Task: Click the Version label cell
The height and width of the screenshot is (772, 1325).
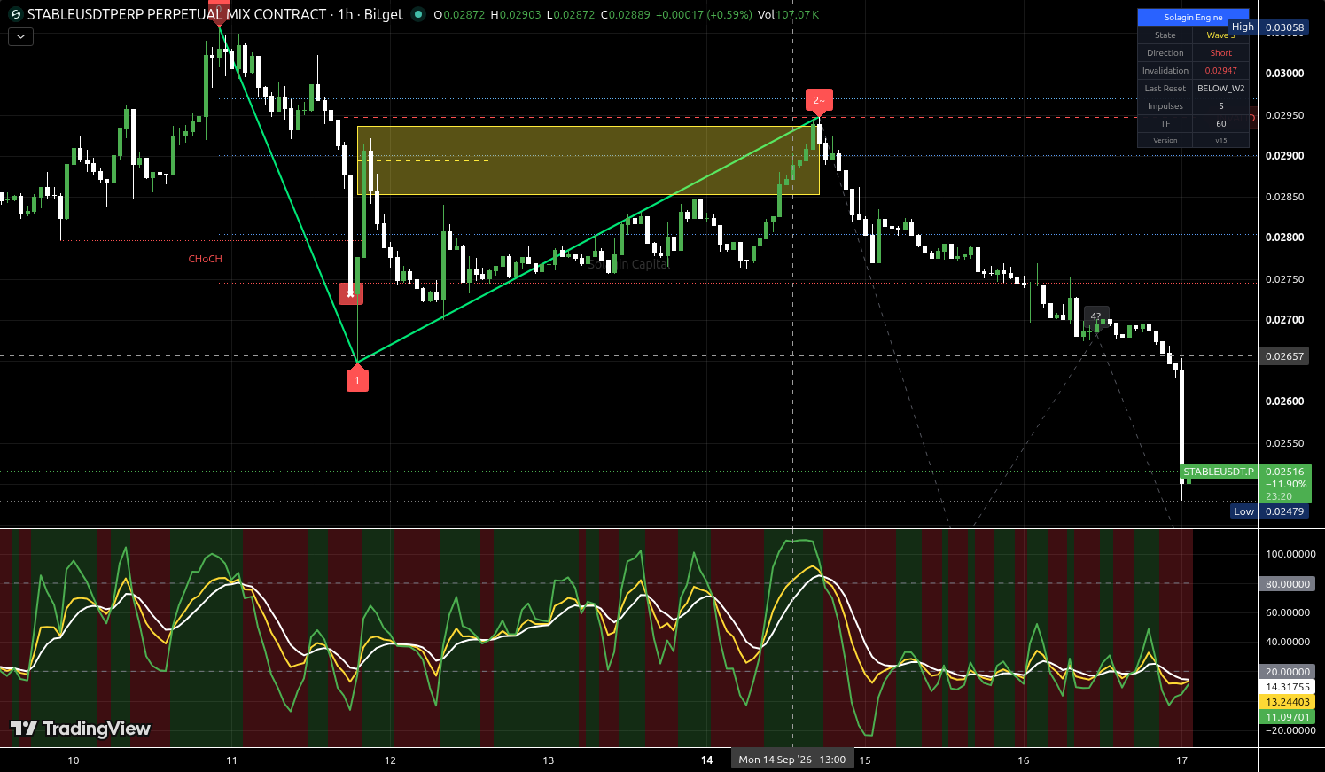Action: coord(1165,140)
